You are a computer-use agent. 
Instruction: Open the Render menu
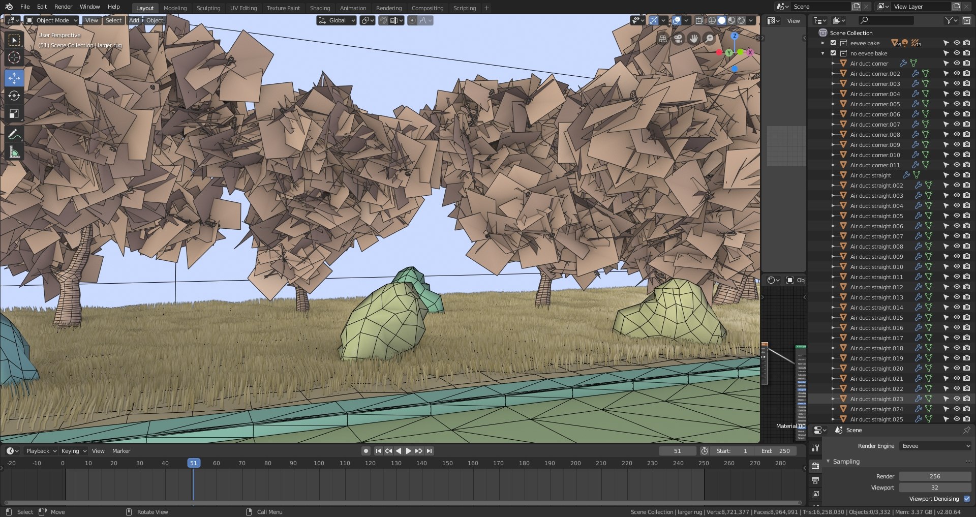[63, 7]
